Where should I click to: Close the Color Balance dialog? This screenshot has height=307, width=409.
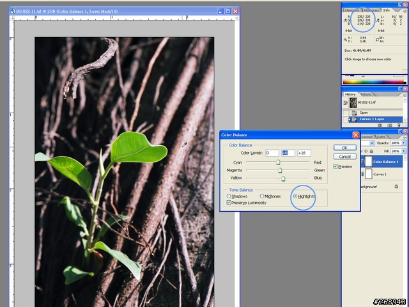coord(355,135)
